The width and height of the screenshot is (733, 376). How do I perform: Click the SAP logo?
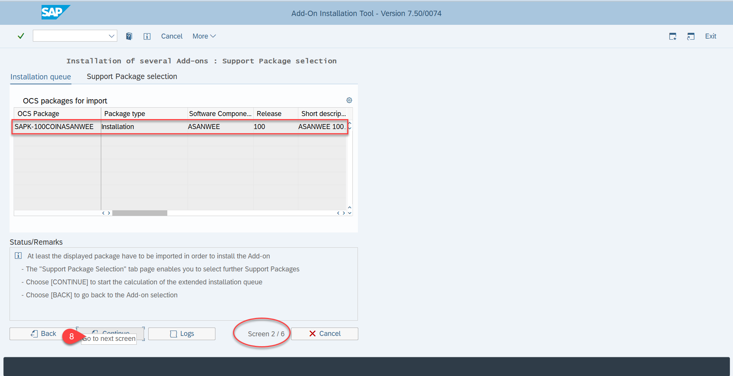(x=56, y=12)
